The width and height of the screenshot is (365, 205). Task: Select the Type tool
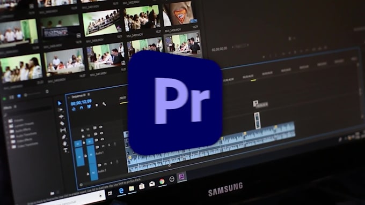point(65,150)
